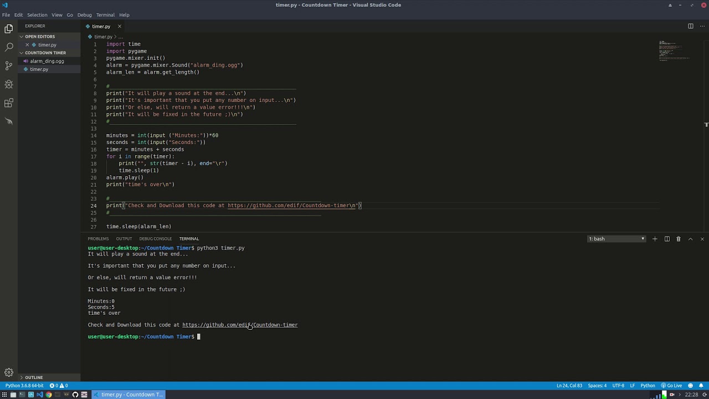Start Go Live server from status bar

point(671,386)
